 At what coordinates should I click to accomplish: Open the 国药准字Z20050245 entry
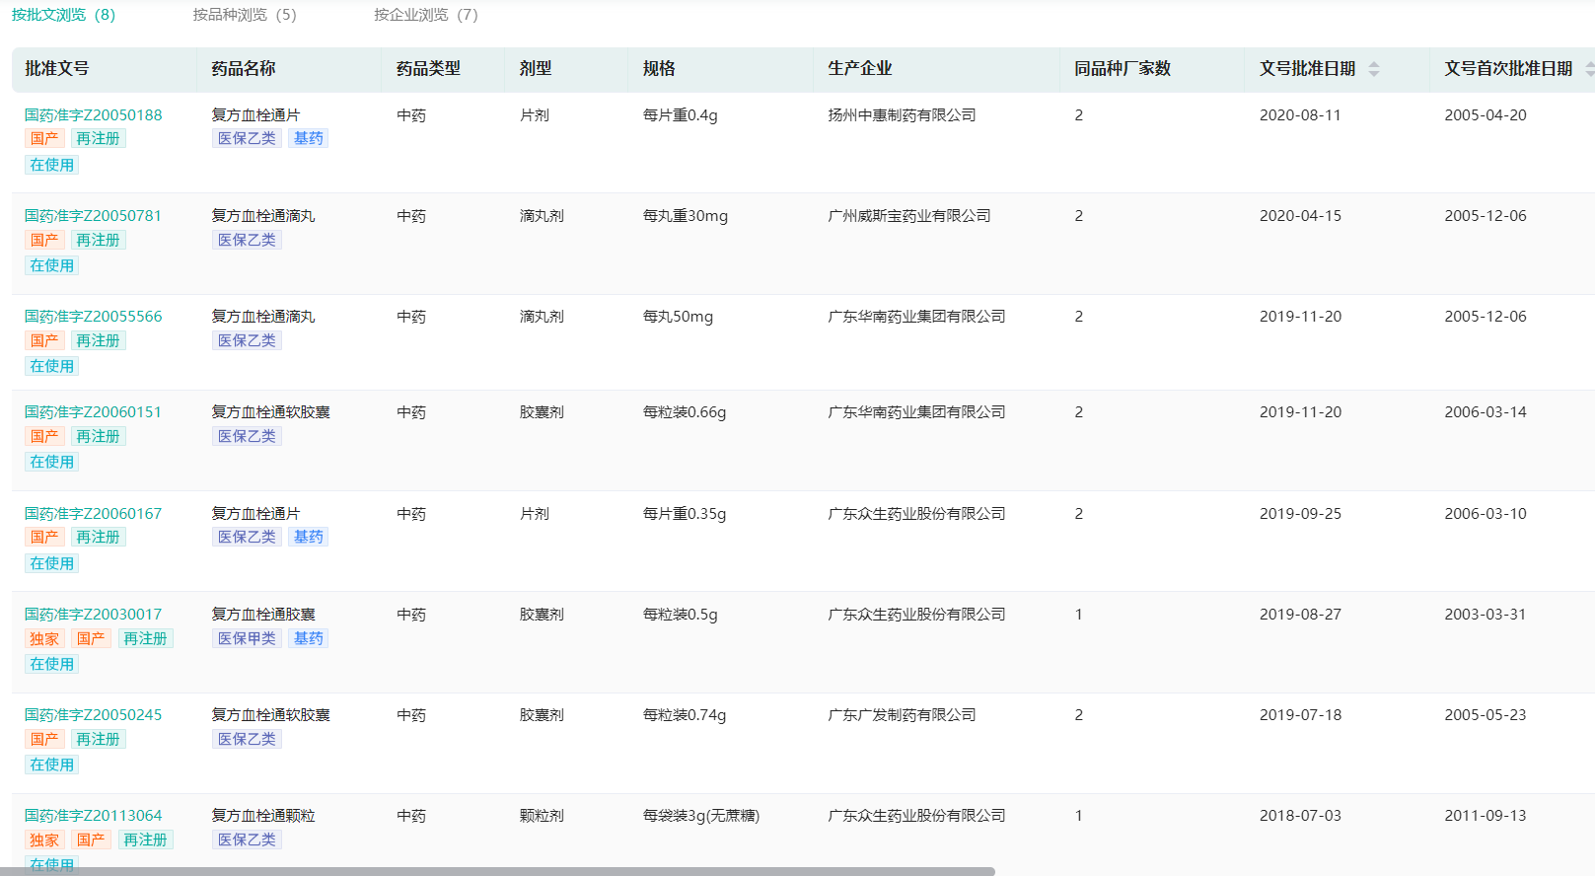point(94,715)
